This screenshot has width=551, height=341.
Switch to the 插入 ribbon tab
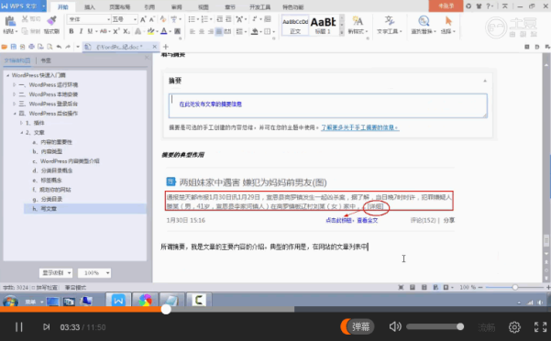90,7
